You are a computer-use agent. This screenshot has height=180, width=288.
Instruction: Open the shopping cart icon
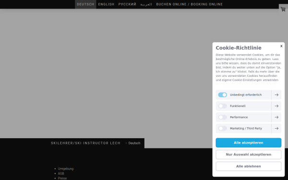(283, 9)
